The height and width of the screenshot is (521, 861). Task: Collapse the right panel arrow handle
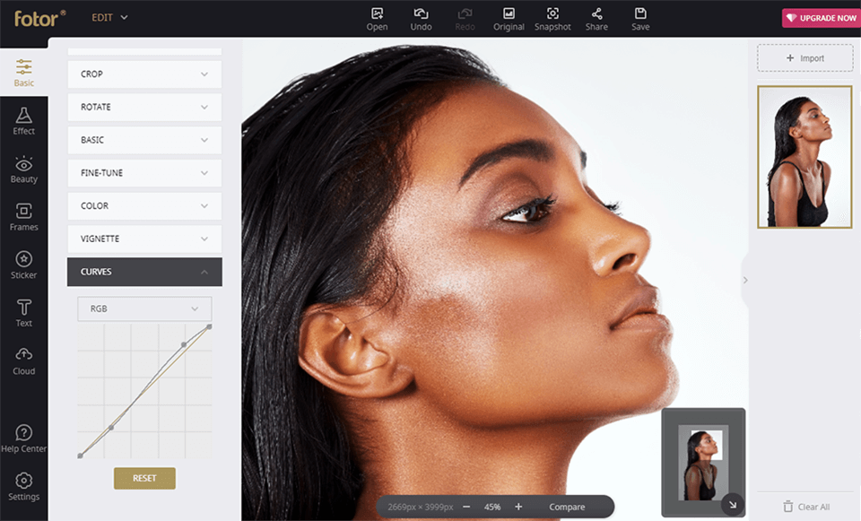pos(745,280)
